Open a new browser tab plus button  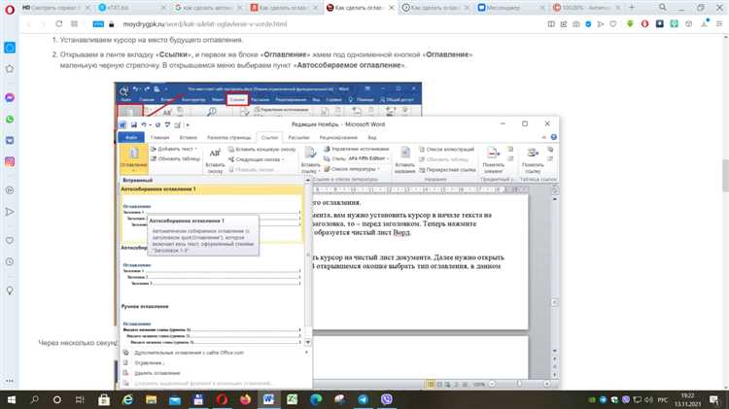point(632,8)
